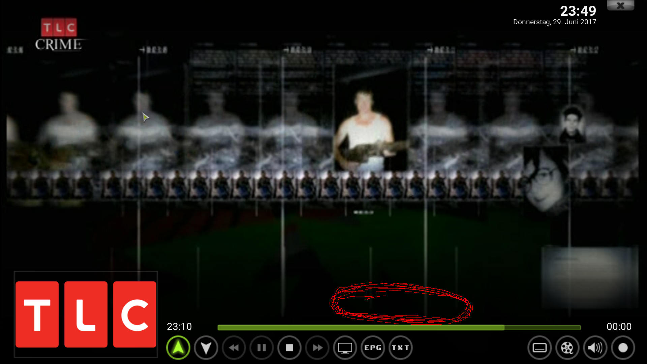This screenshot has width=647, height=364.
Task: Open audio settings speaker icon
Action: (595, 347)
